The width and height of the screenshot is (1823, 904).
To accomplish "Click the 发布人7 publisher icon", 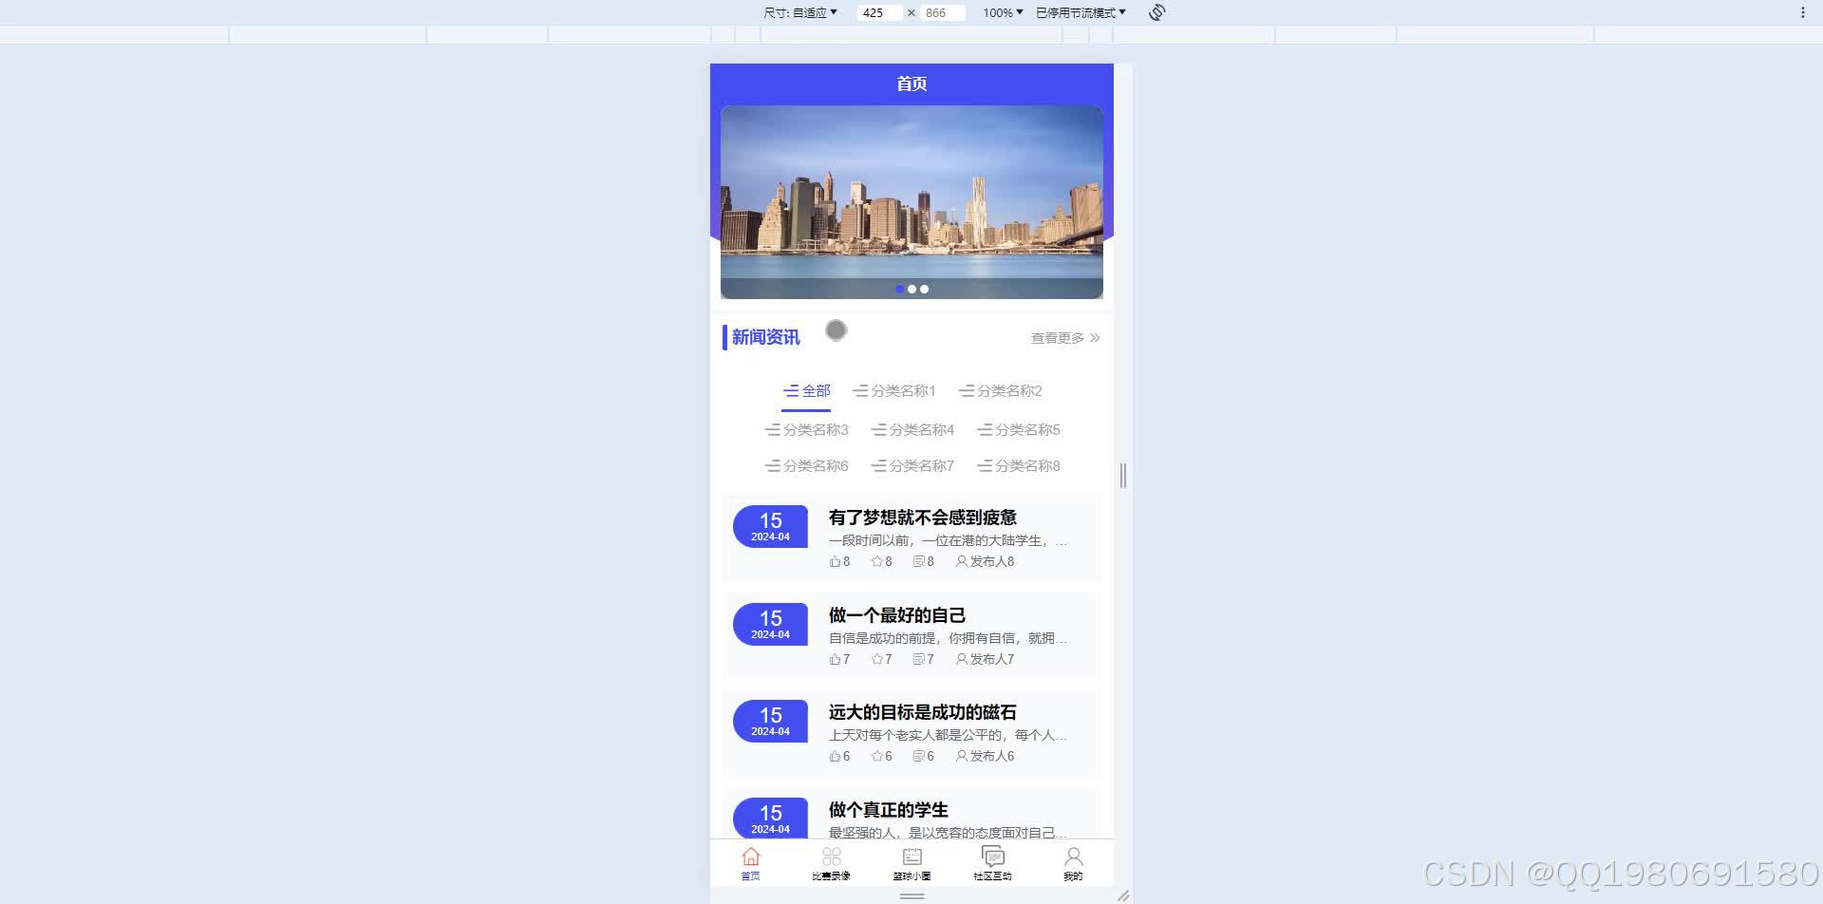I will [x=961, y=659].
